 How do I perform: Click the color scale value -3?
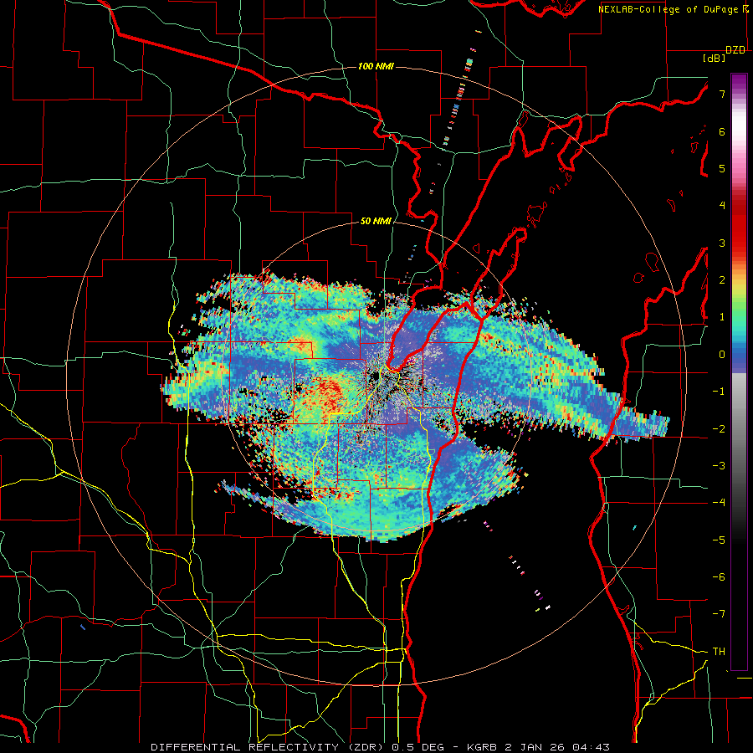pyautogui.click(x=719, y=466)
